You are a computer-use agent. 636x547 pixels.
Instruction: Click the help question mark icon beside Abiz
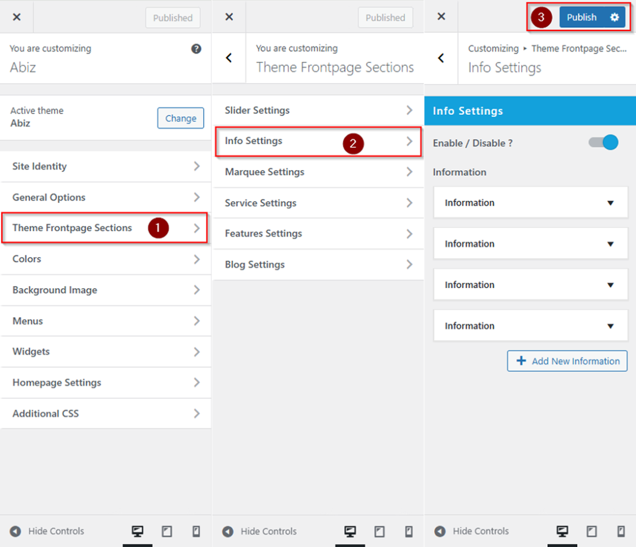click(x=196, y=49)
